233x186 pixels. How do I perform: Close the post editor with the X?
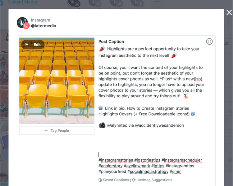pyautogui.click(x=229, y=12)
